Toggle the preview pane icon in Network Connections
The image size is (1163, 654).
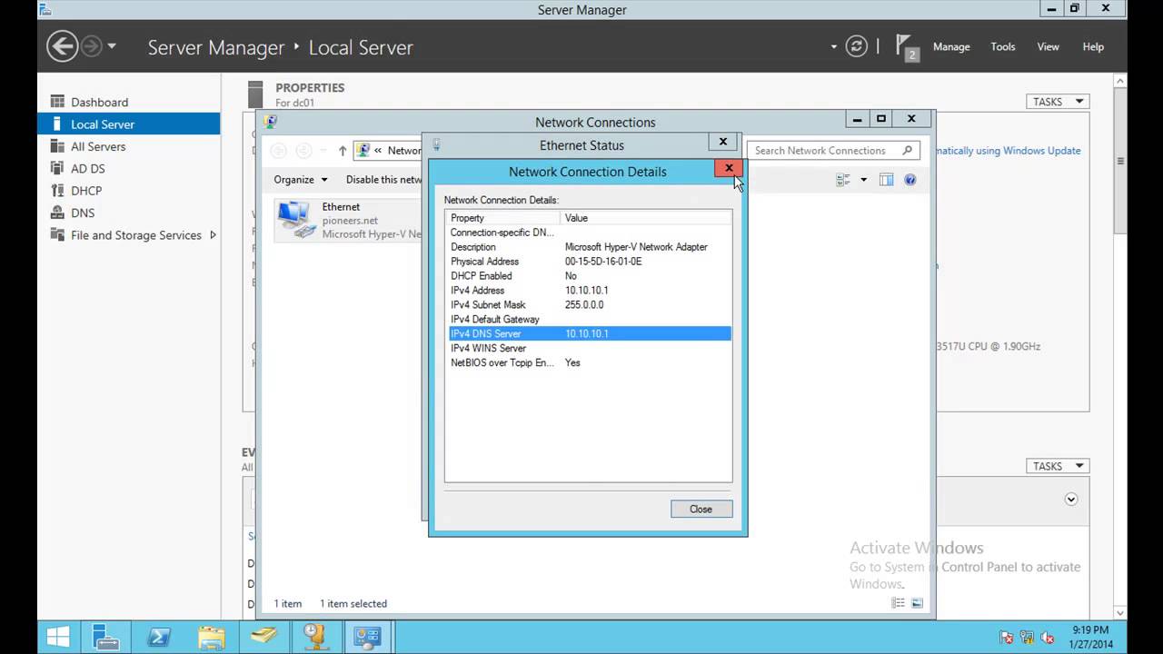[x=886, y=180]
